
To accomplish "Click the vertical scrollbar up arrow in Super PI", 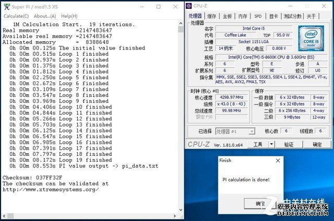I will [181, 23].
